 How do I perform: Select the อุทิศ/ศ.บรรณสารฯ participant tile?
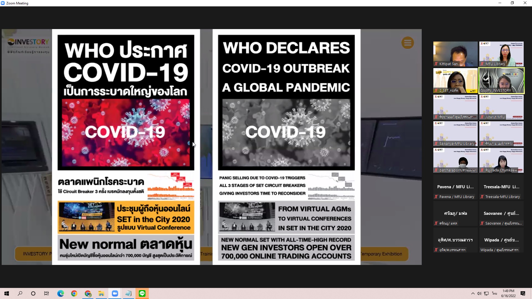coord(456,240)
